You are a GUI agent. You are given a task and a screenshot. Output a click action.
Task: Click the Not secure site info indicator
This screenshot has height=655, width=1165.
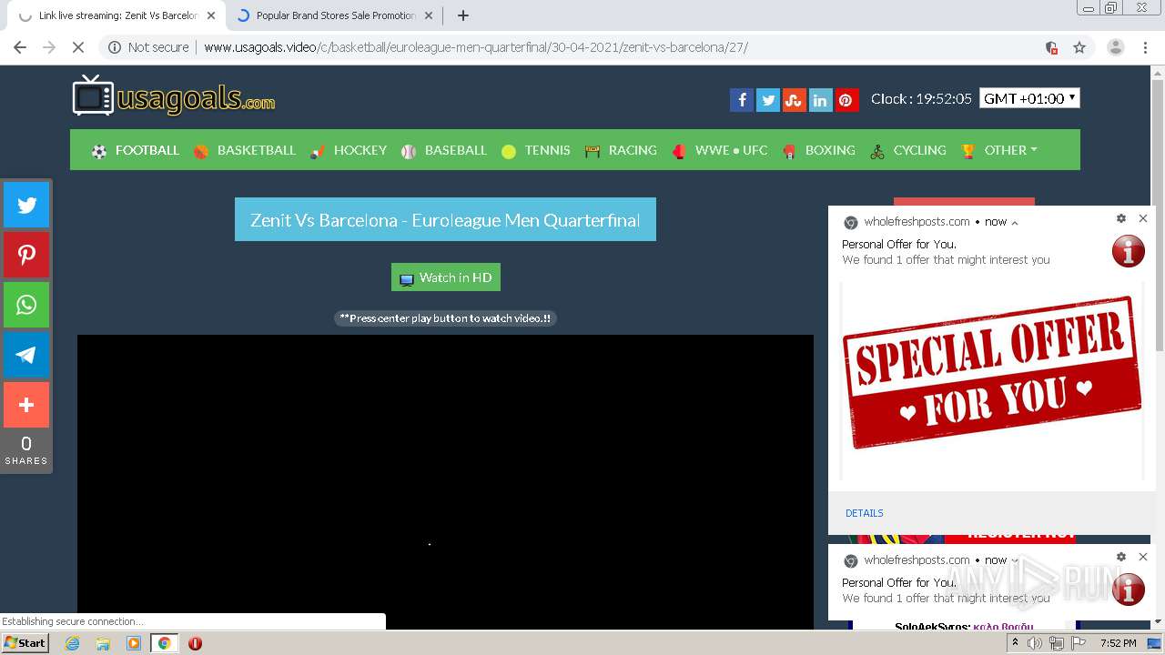[148, 47]
